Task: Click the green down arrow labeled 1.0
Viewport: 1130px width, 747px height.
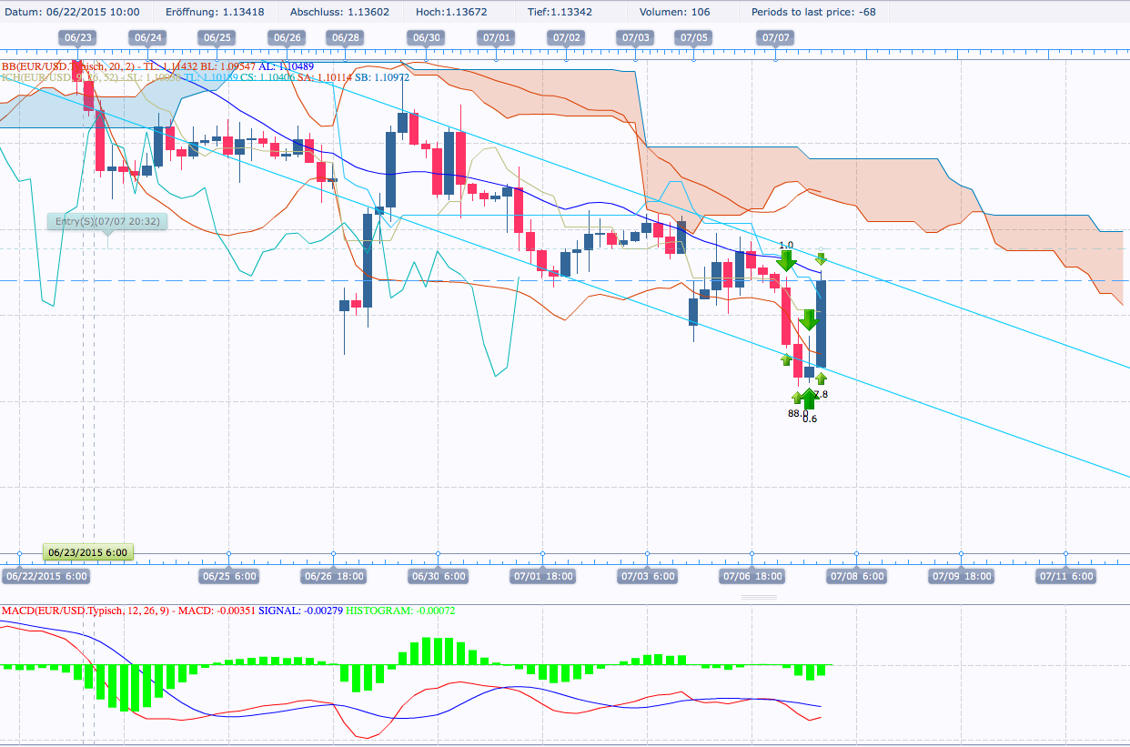Action: click(786, 261)
